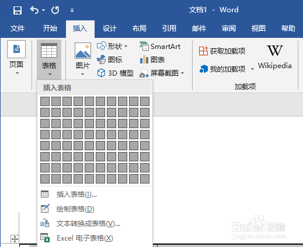Click the Undo arrow icon
The image size is (303, 247).
coord(34,10)
